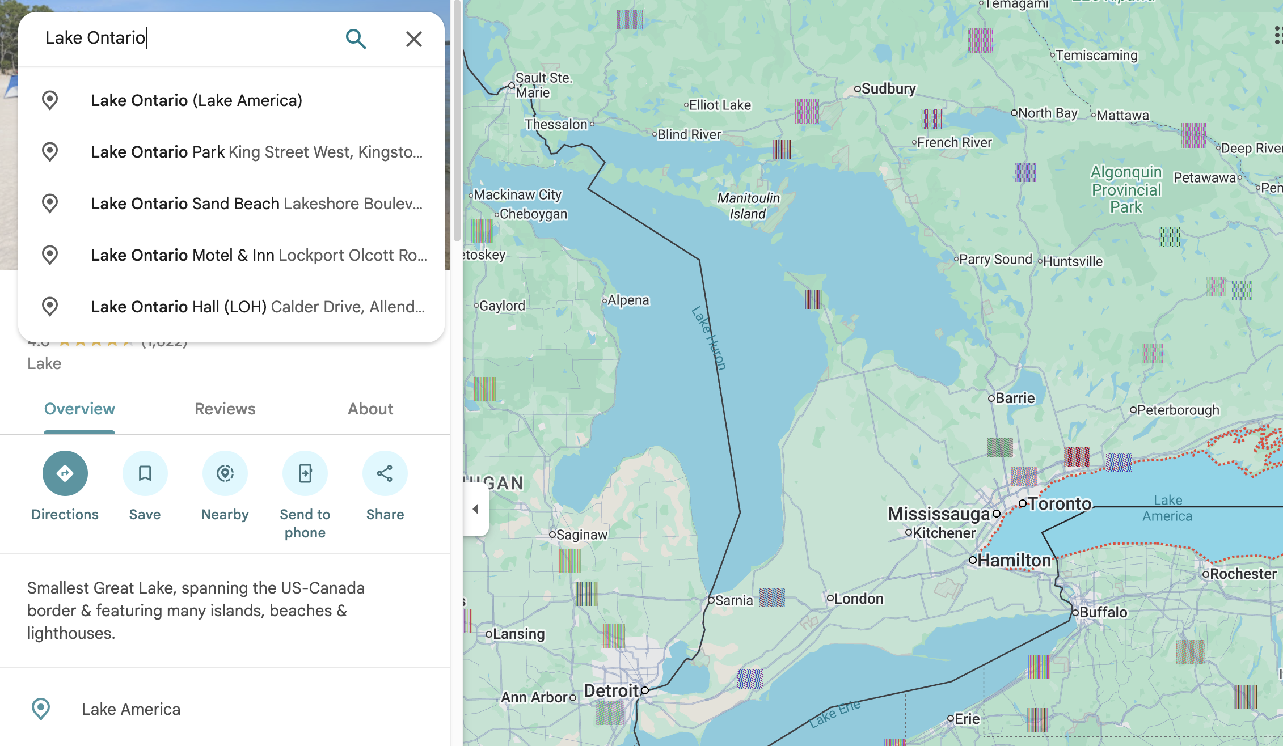Click Kitchener on the map

944,533
